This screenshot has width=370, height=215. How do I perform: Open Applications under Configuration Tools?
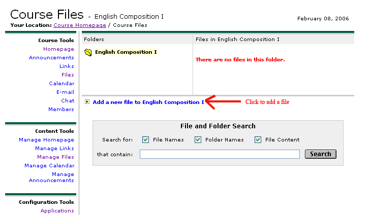[57, 211]
